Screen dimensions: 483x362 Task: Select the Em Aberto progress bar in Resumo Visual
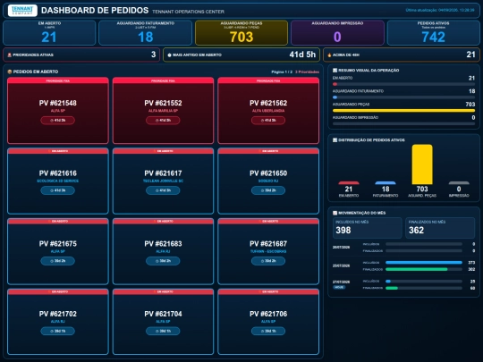click(403, 84)
